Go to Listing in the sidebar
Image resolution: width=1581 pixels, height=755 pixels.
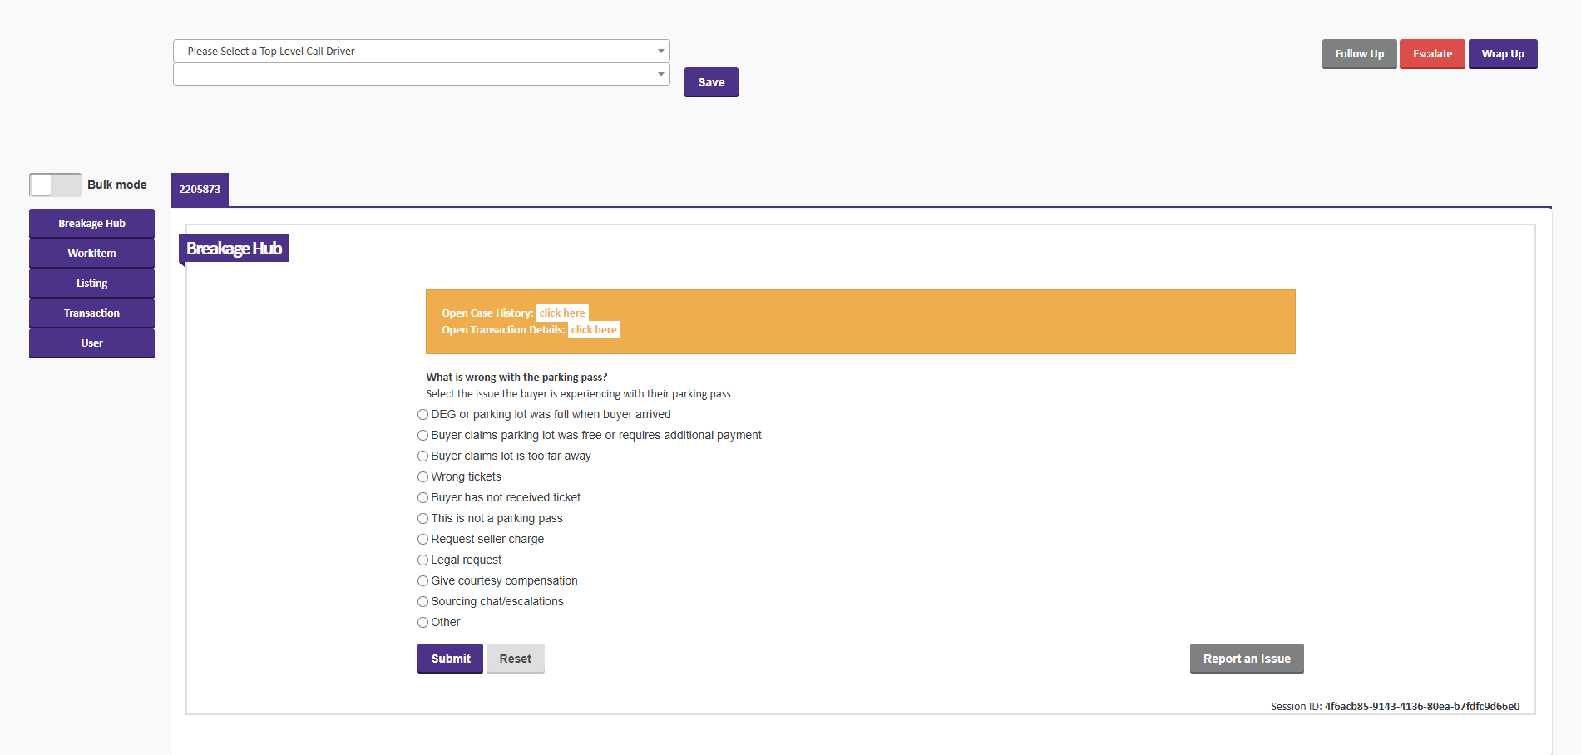[91, 284]
